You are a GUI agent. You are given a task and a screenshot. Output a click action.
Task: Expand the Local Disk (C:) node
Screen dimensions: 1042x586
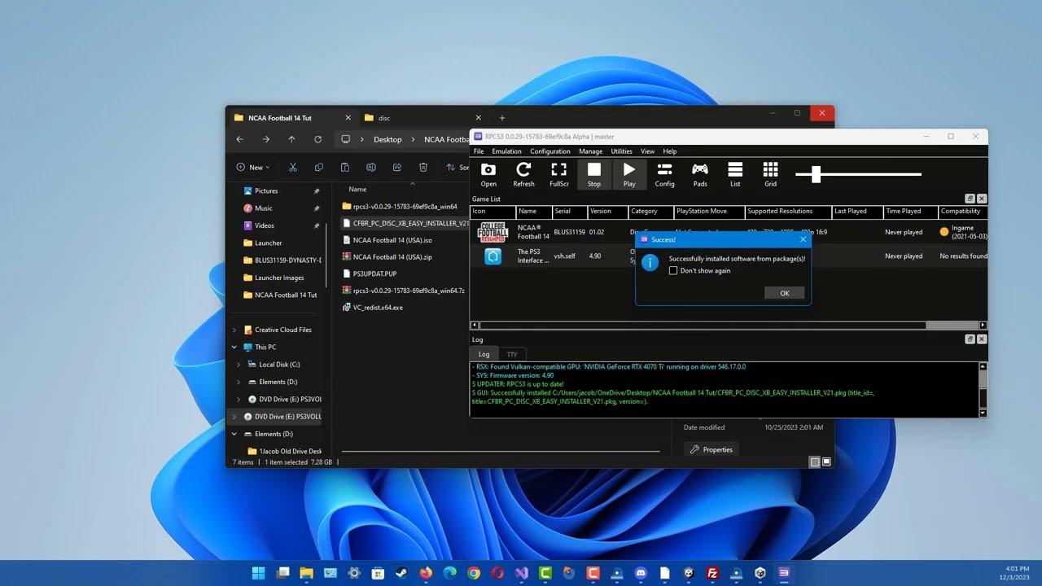[x=239, y=365]
